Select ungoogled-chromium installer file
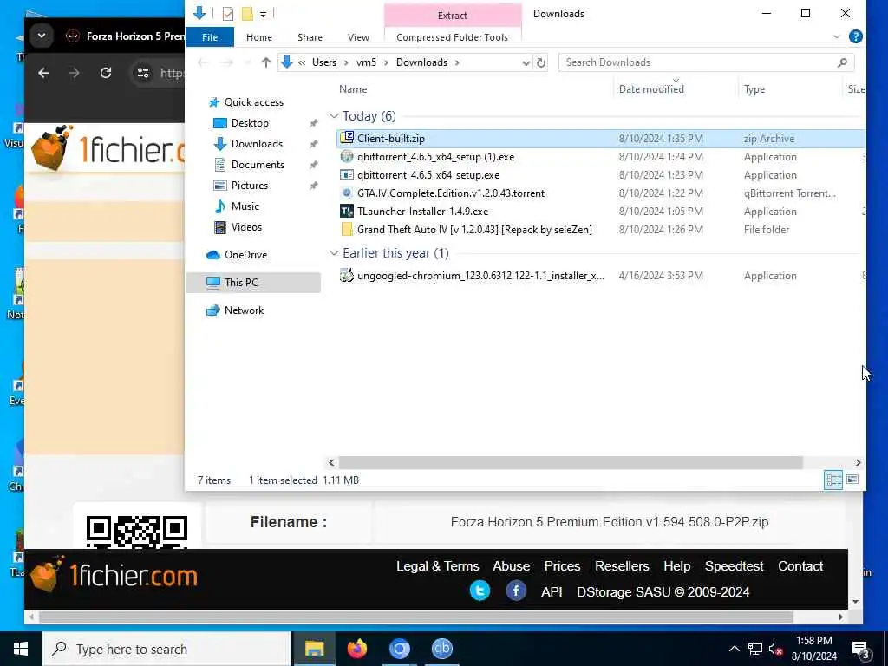 click(x=480, y=276)
